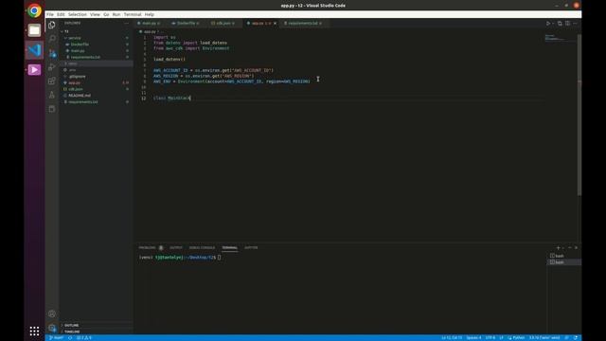Open the Run and Debug view

pos(52,67)
